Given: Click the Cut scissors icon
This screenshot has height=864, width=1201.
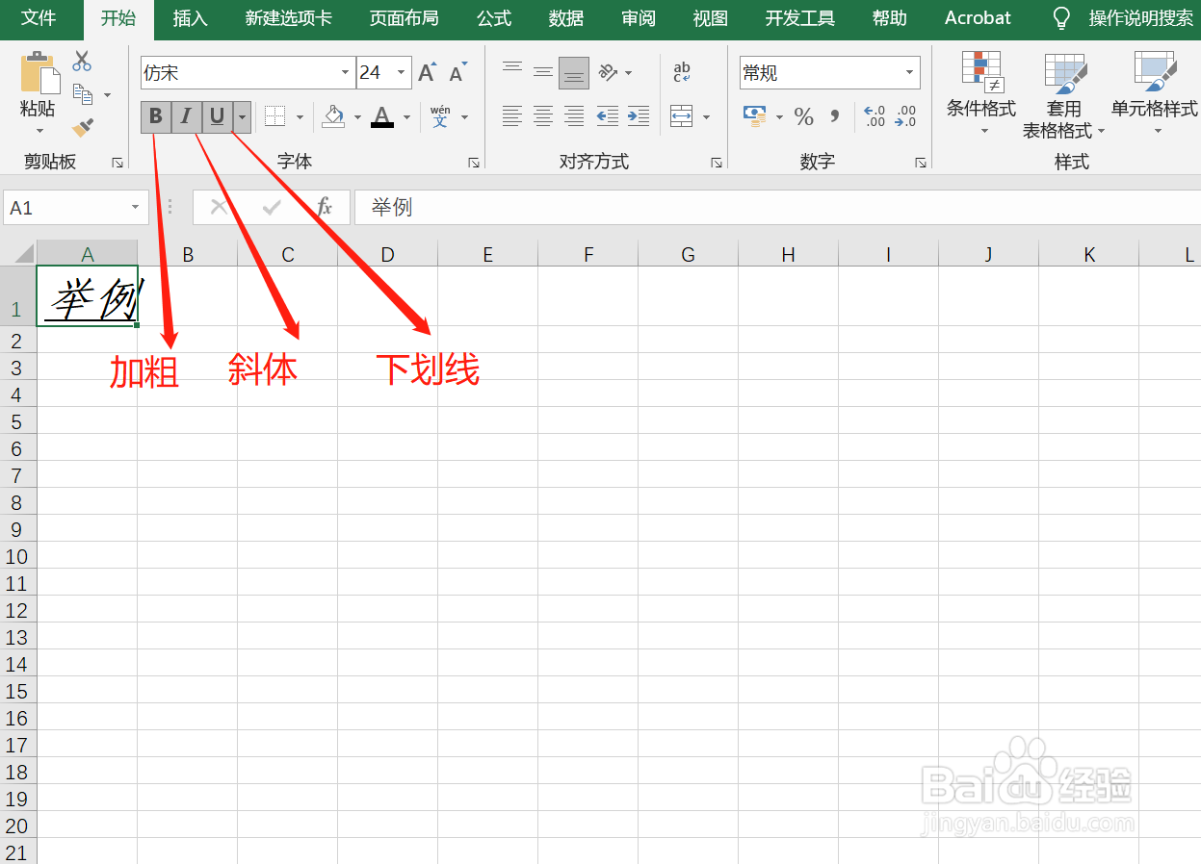Looking at the screenshot, I should 83,62.
